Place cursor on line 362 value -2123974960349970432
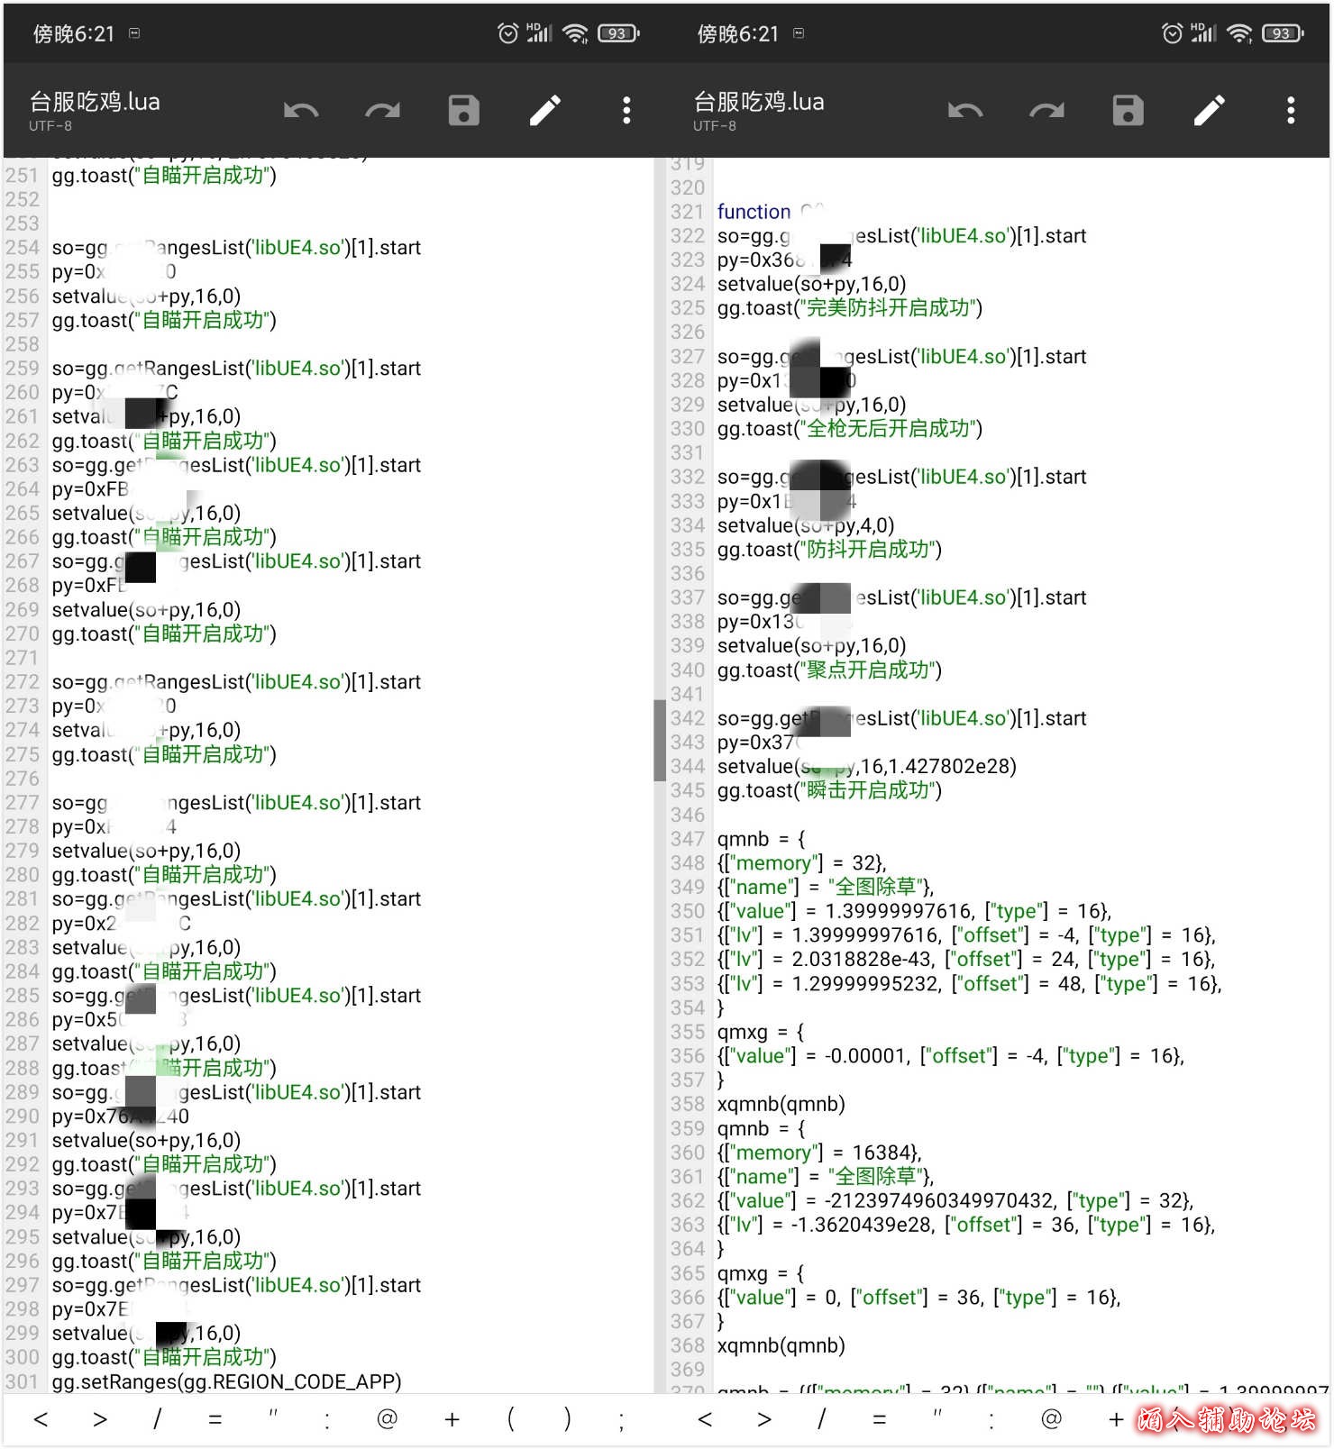 [x=955, y=1201]
